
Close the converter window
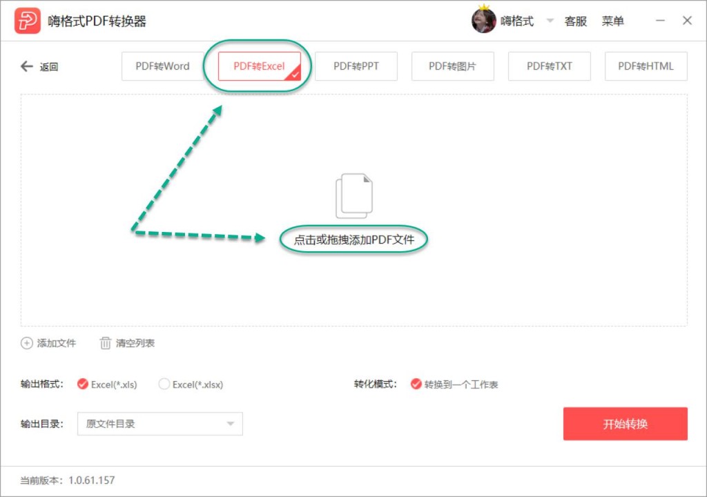[x=687, y=21]
